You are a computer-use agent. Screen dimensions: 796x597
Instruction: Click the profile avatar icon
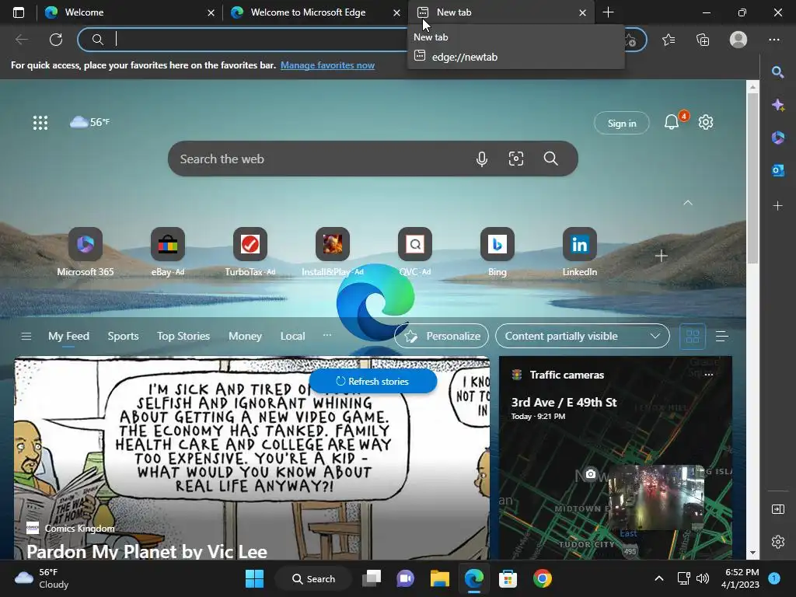(x=738, y=40)
